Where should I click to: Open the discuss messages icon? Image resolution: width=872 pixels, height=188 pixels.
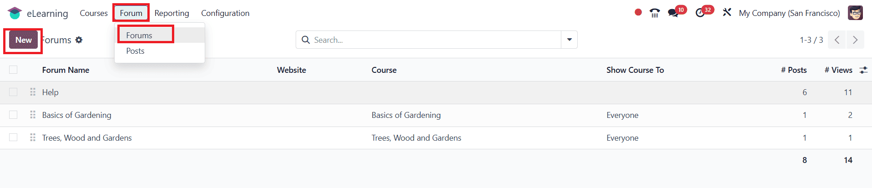pos(673,13)
